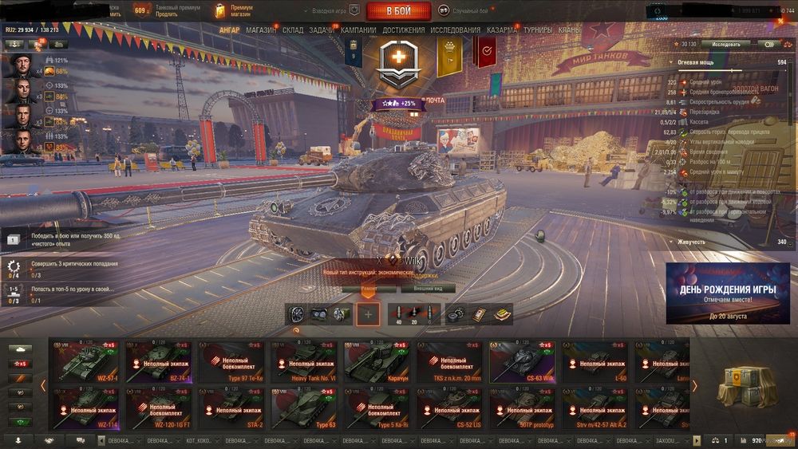Image resolution: width=798 pixels, height=449 pixels.
Task: Start battle with the В БОЙ button
Action: [398, 10]
